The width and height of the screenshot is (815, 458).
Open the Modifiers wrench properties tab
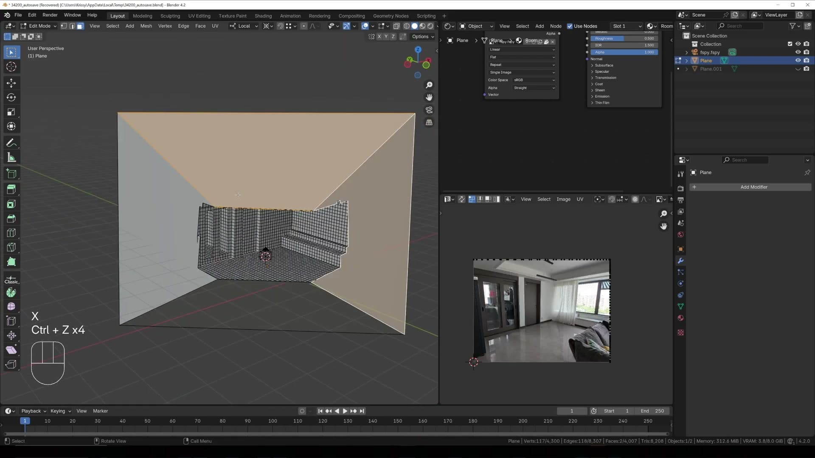point(680,261)
